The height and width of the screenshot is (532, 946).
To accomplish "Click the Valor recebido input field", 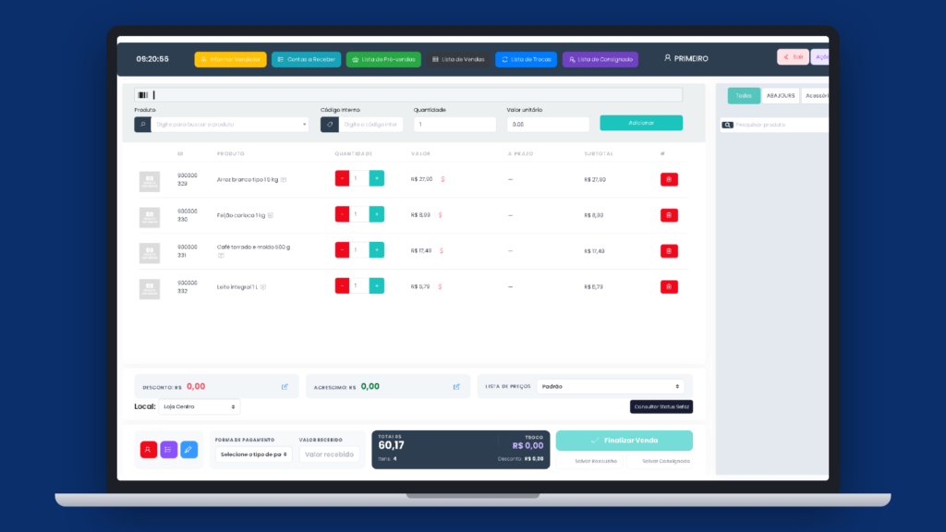I will pyautogui.click(x=330, y=454).
